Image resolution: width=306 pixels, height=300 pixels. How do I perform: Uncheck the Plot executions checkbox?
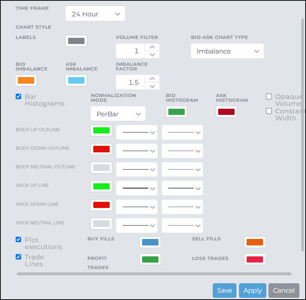19,239
